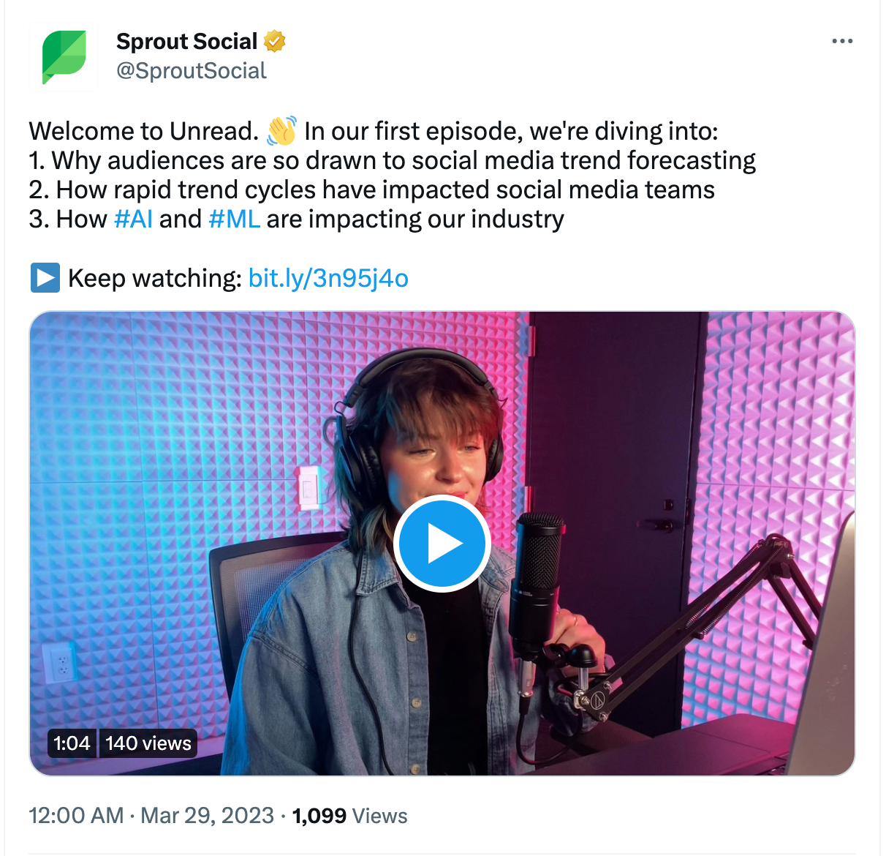Viewport: 886px width, 856px height.
Task: Click the 1:04 video duration badge
Action: tap(72, 743)
